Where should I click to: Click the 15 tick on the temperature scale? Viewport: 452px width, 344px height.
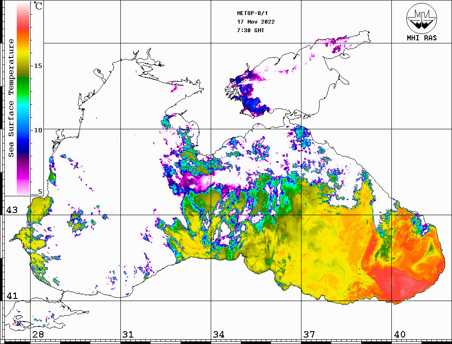pyautogui.click(x=38, y=66)
